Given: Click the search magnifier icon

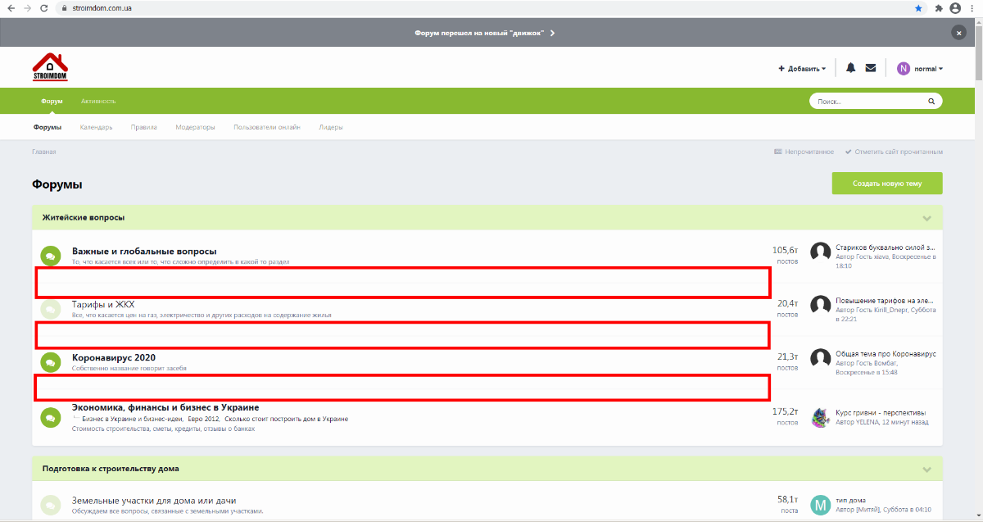Looking at the screenshot, I should (931, 102).
